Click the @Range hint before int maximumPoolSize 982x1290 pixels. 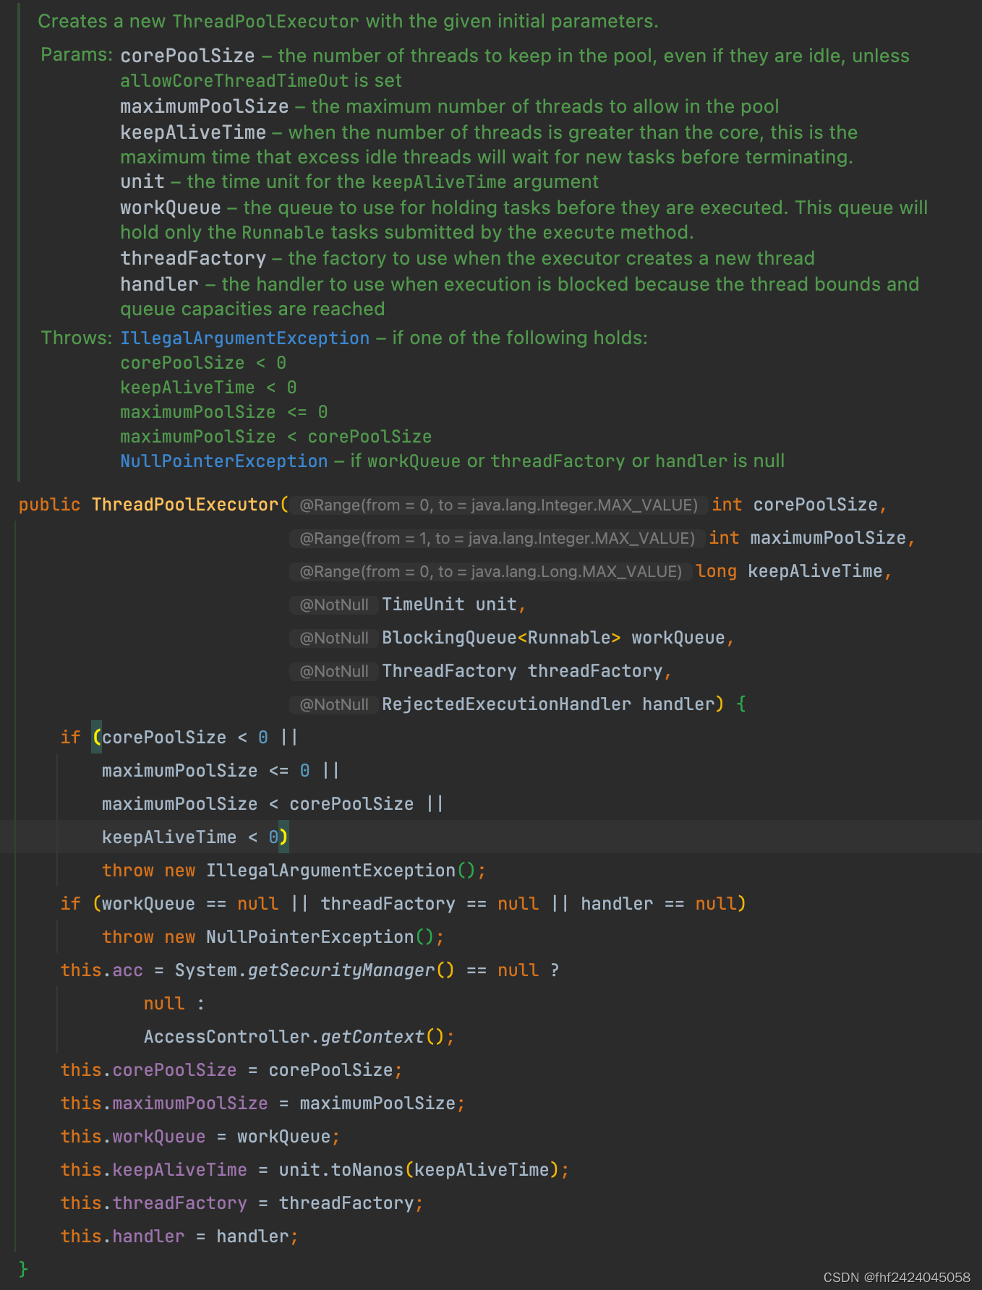click(497, 538)
